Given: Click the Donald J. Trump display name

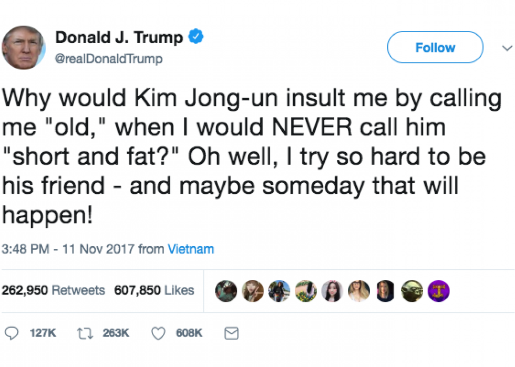Looking at the screenshot, I should [x=119, y=37].
